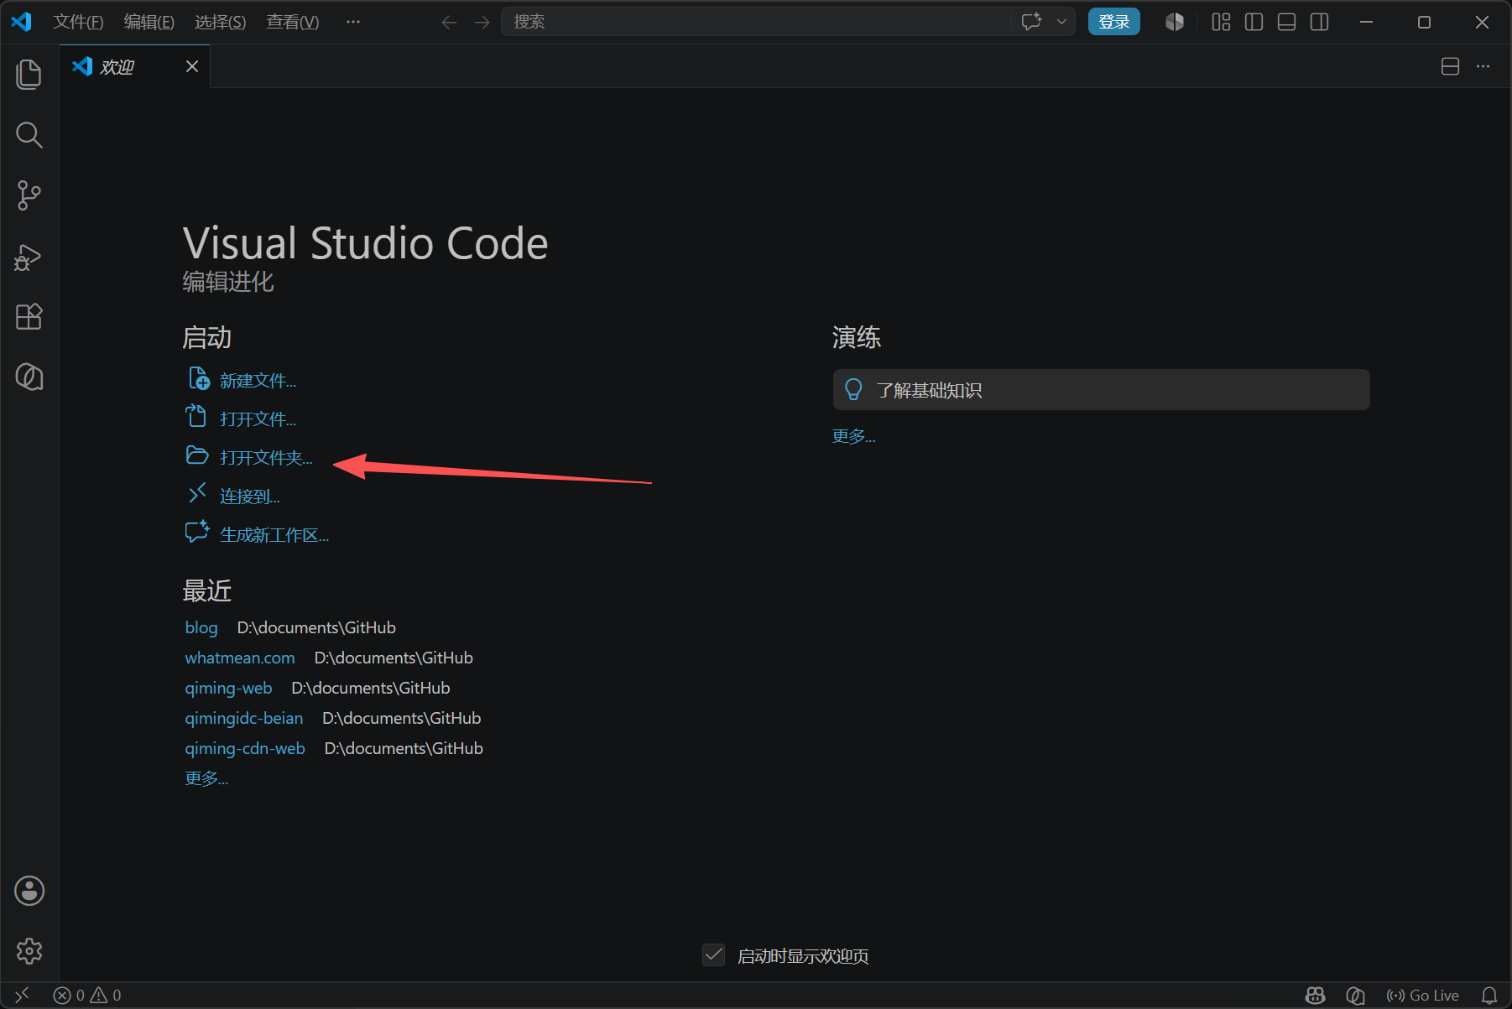Viewport: 1512px width, 1009px height.
Task: Go forward using the right arrow
Action: (x=482, y=23)
